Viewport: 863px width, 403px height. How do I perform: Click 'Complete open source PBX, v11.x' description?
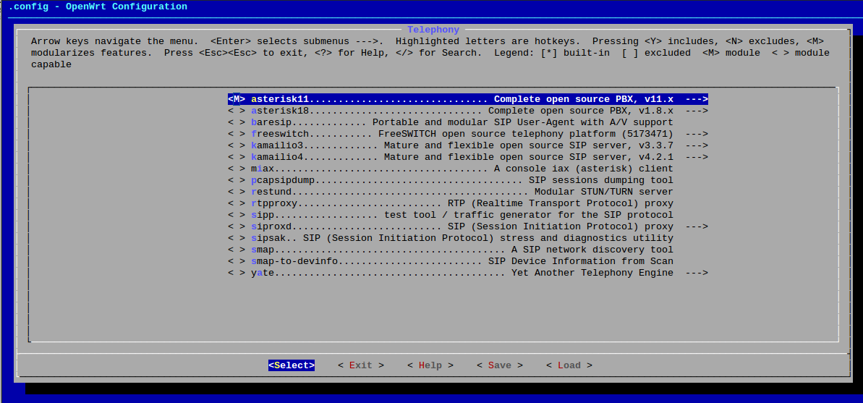pos(583,99)
